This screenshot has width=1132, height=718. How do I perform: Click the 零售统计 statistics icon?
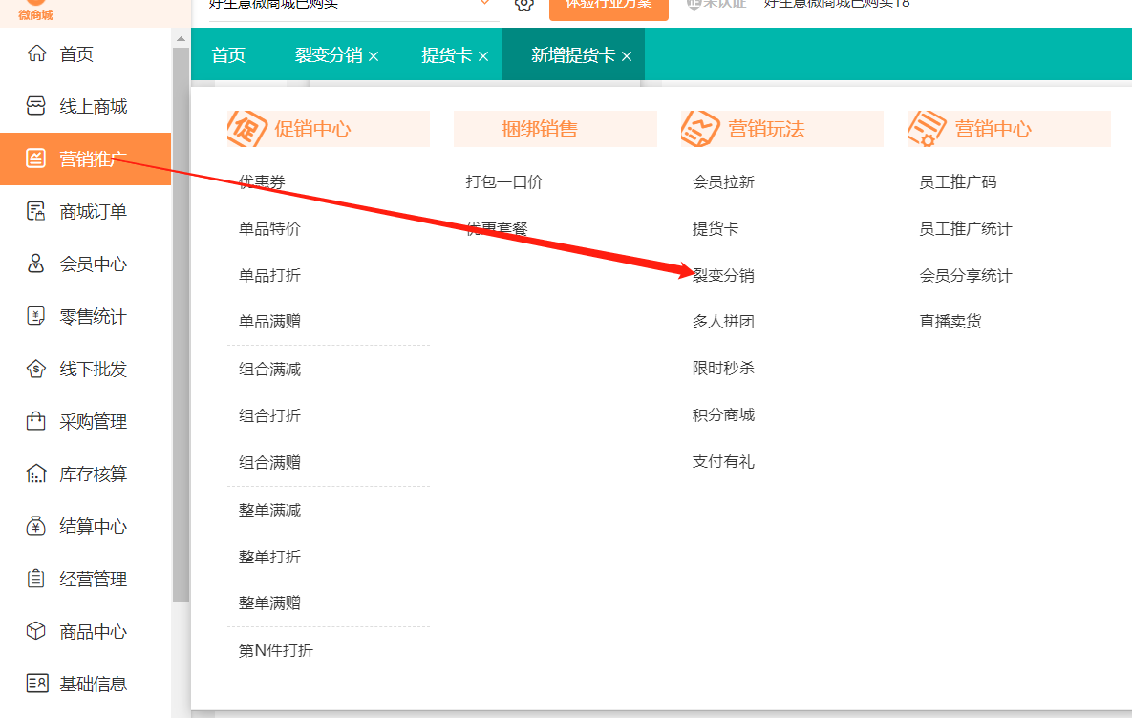[x=33, y=316]
